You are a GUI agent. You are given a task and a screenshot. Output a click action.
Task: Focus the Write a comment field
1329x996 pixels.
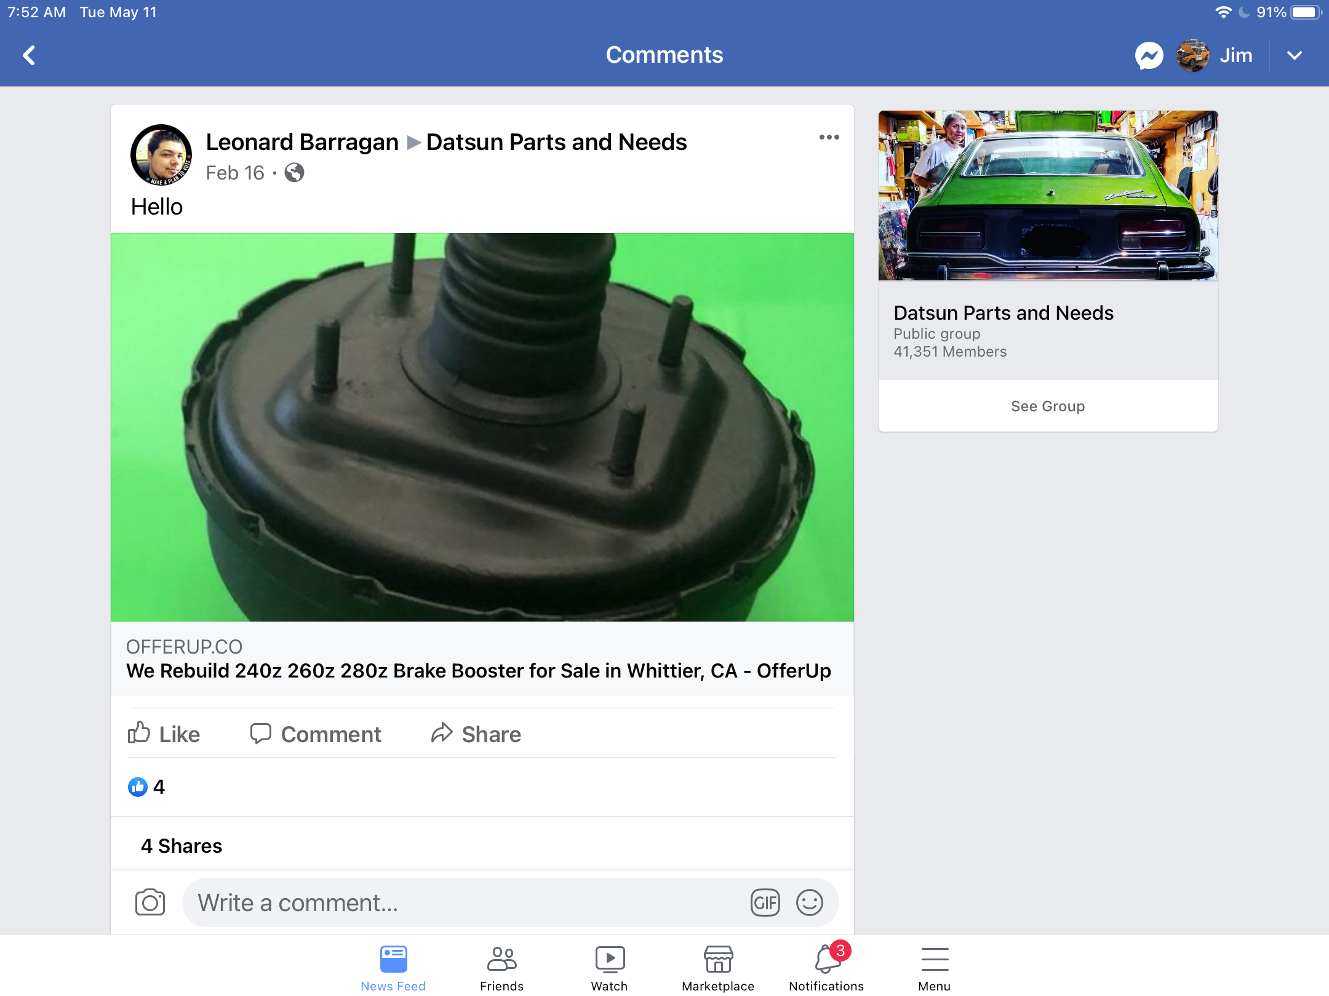pyautogui.click(x=510, y=903)
